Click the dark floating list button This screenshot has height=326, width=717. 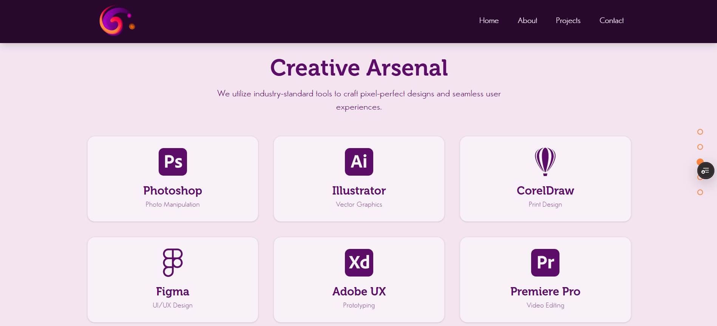click(705, 171)
